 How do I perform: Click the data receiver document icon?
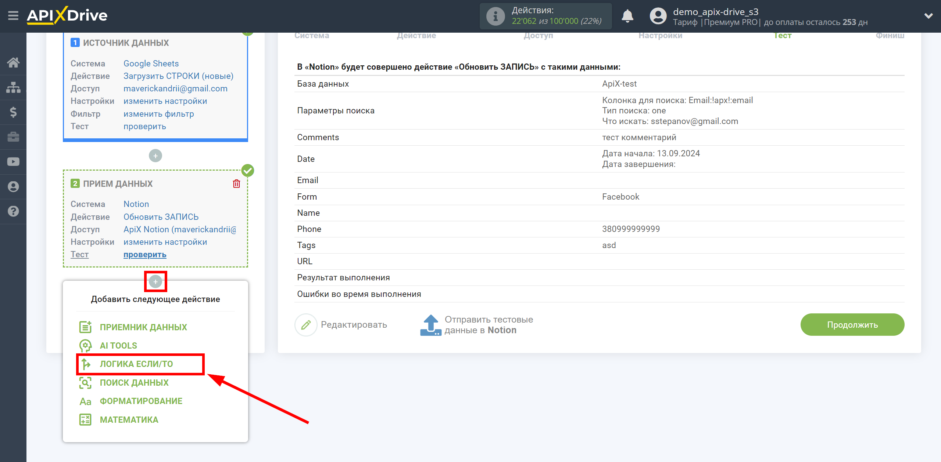point(85,327)
